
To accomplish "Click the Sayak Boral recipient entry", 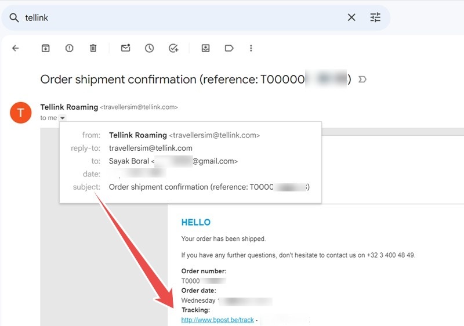I will (173, 161).
